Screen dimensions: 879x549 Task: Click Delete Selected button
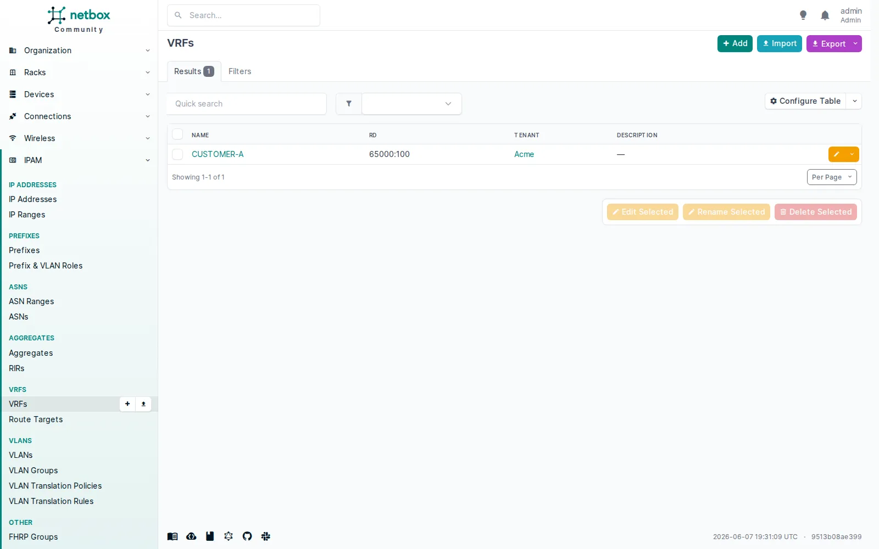point(816,212)
